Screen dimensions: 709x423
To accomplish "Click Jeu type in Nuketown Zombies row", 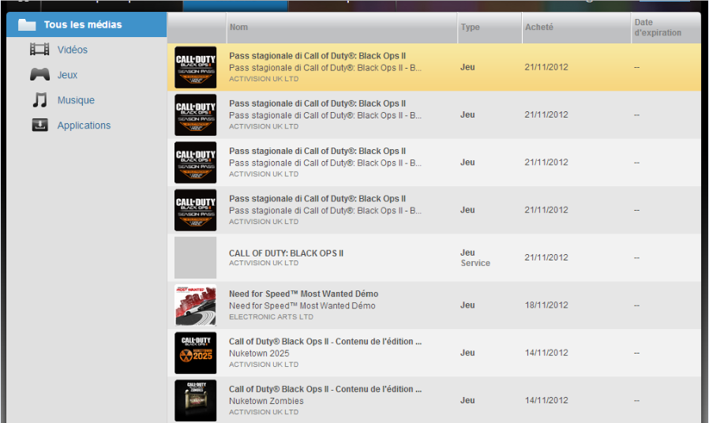I will click(467, 400).
